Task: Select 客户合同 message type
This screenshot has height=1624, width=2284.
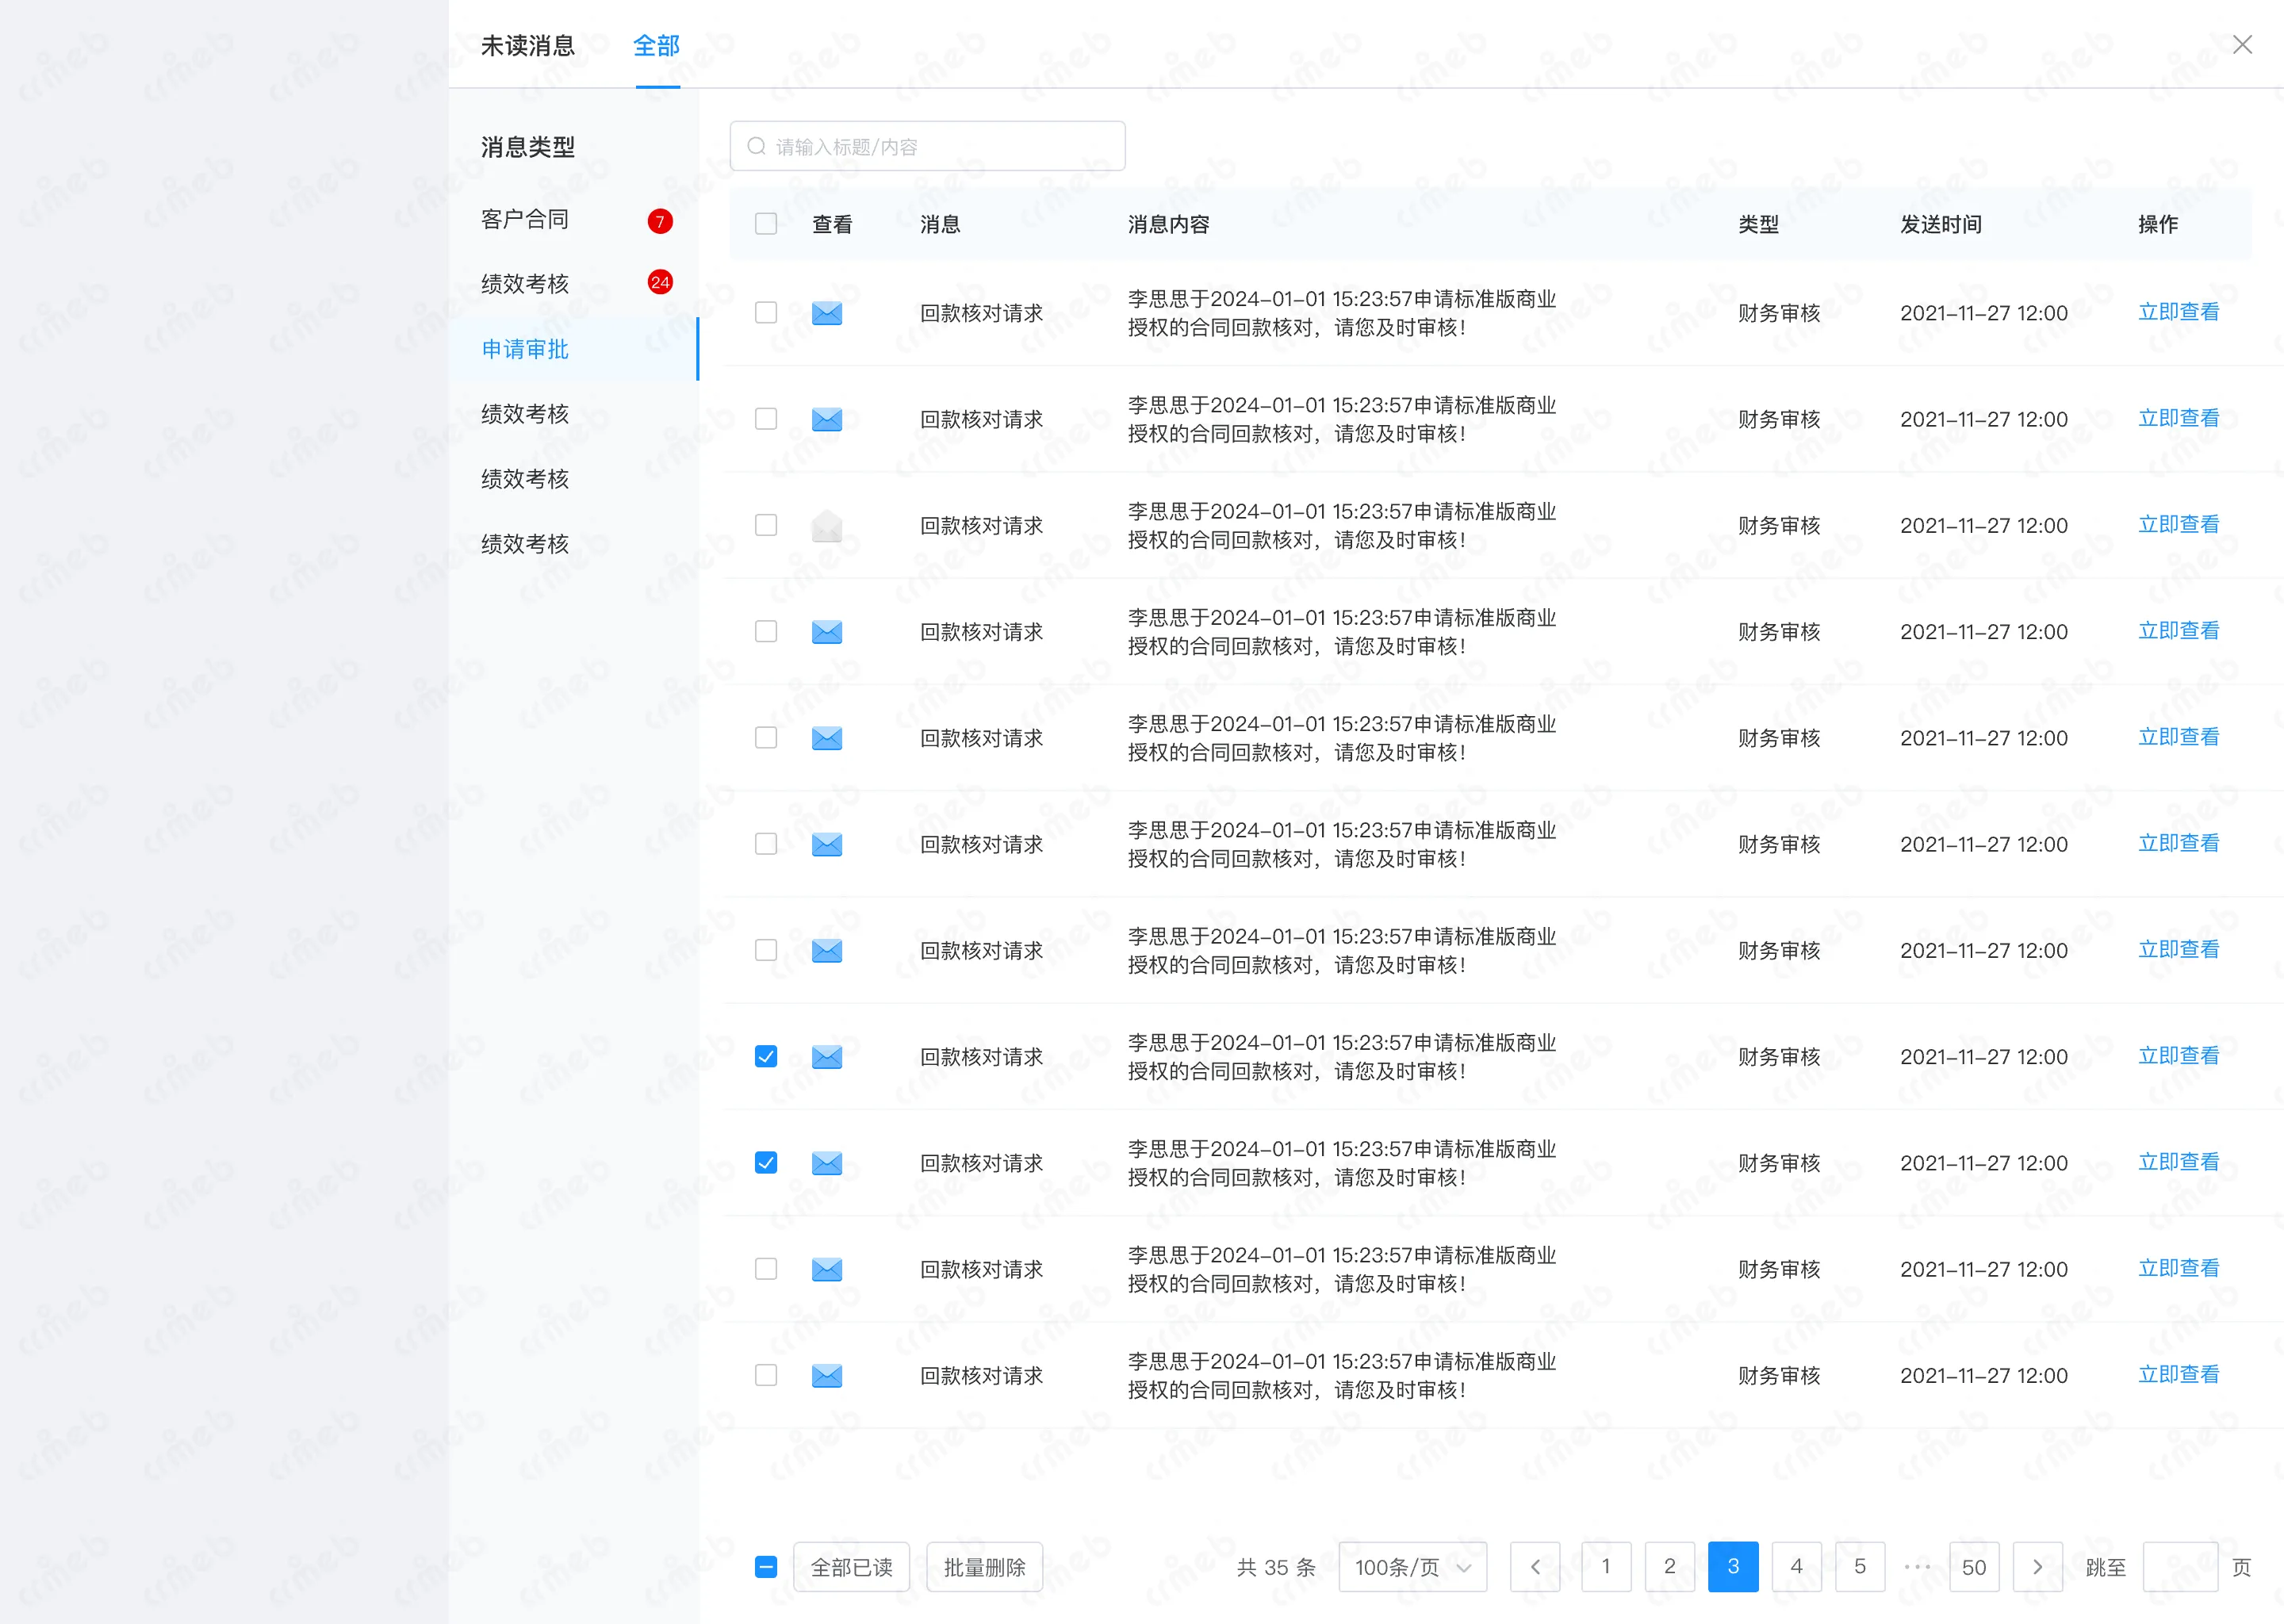Action: click(x=574, y=219)
